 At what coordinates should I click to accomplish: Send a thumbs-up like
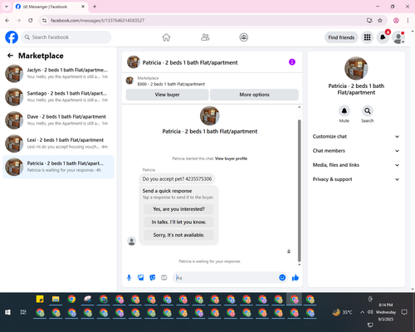(x=295, y=277)
